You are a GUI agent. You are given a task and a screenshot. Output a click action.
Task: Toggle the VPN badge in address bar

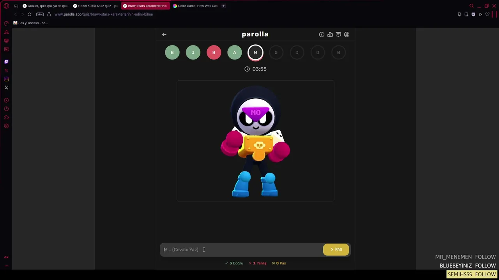pyautogui.click(x=40, y=14)
